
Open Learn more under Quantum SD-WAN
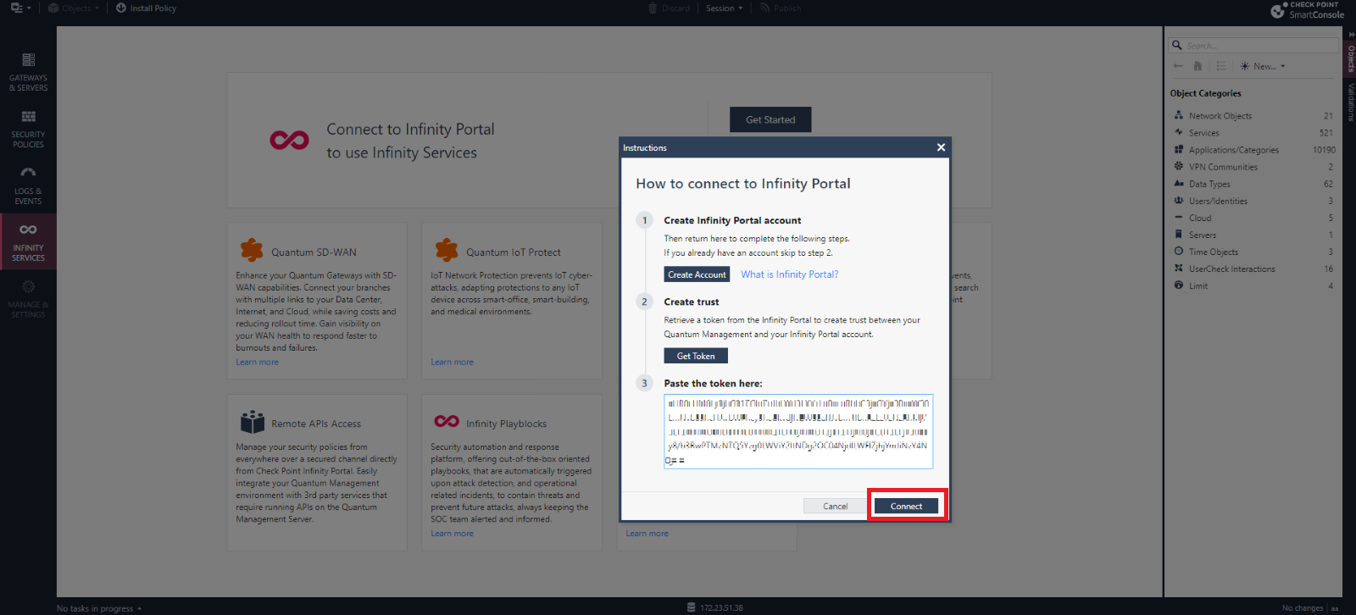(x=257, y=362)
